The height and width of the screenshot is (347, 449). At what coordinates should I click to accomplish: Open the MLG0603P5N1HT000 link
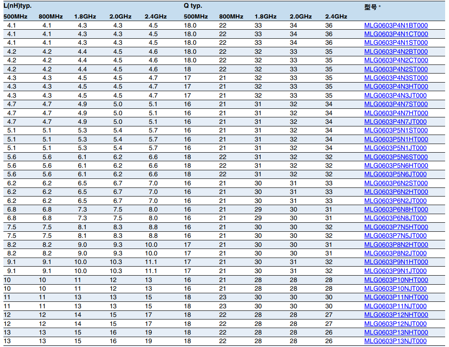pyautogui.click(x=396, y=139)
